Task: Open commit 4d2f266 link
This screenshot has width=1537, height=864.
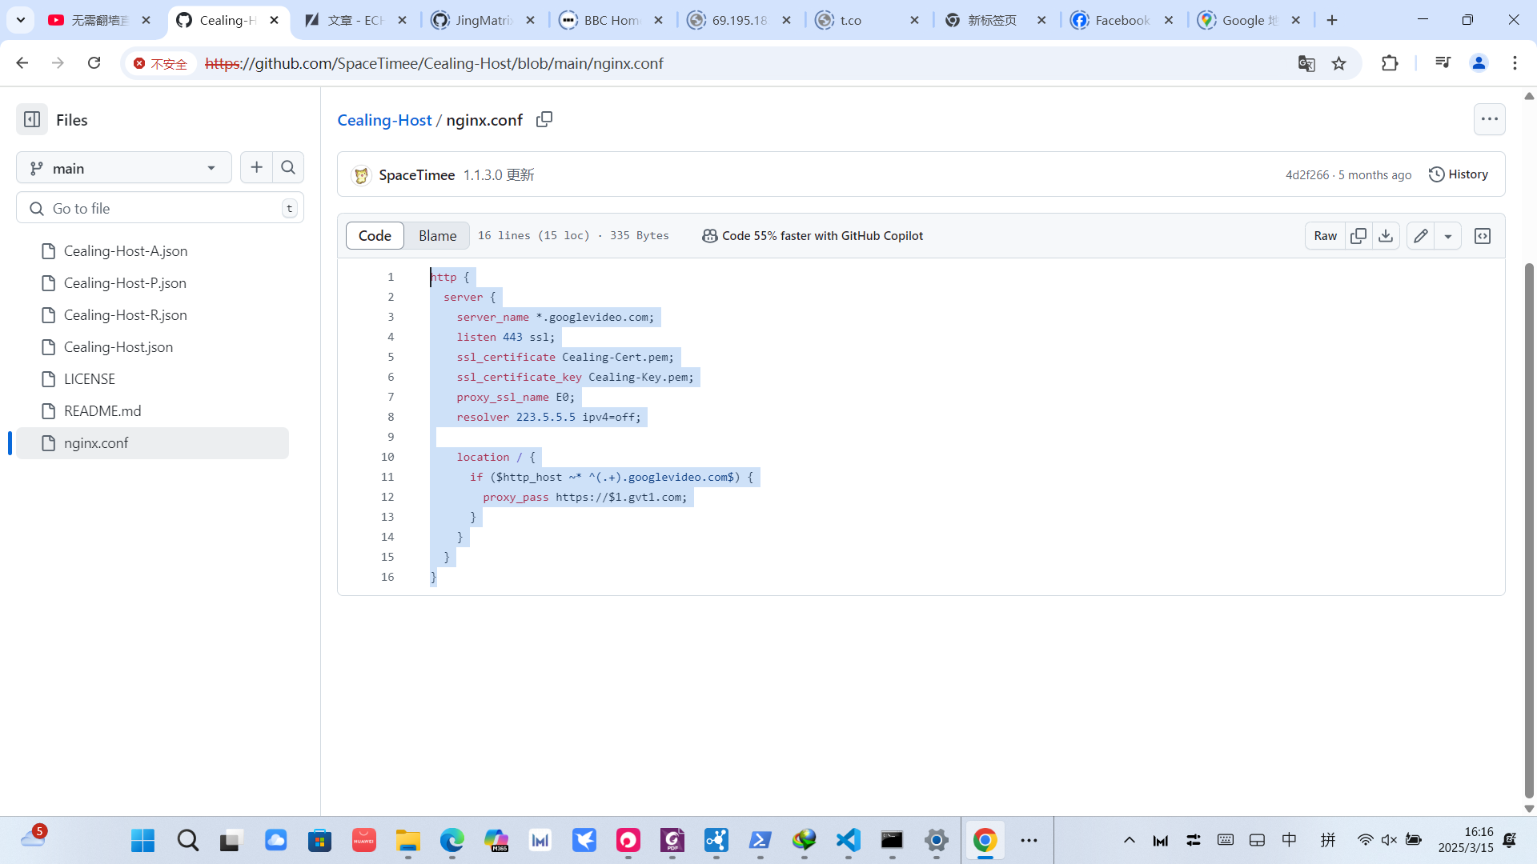Action: pyautogui.click(x=1306, y=174)
